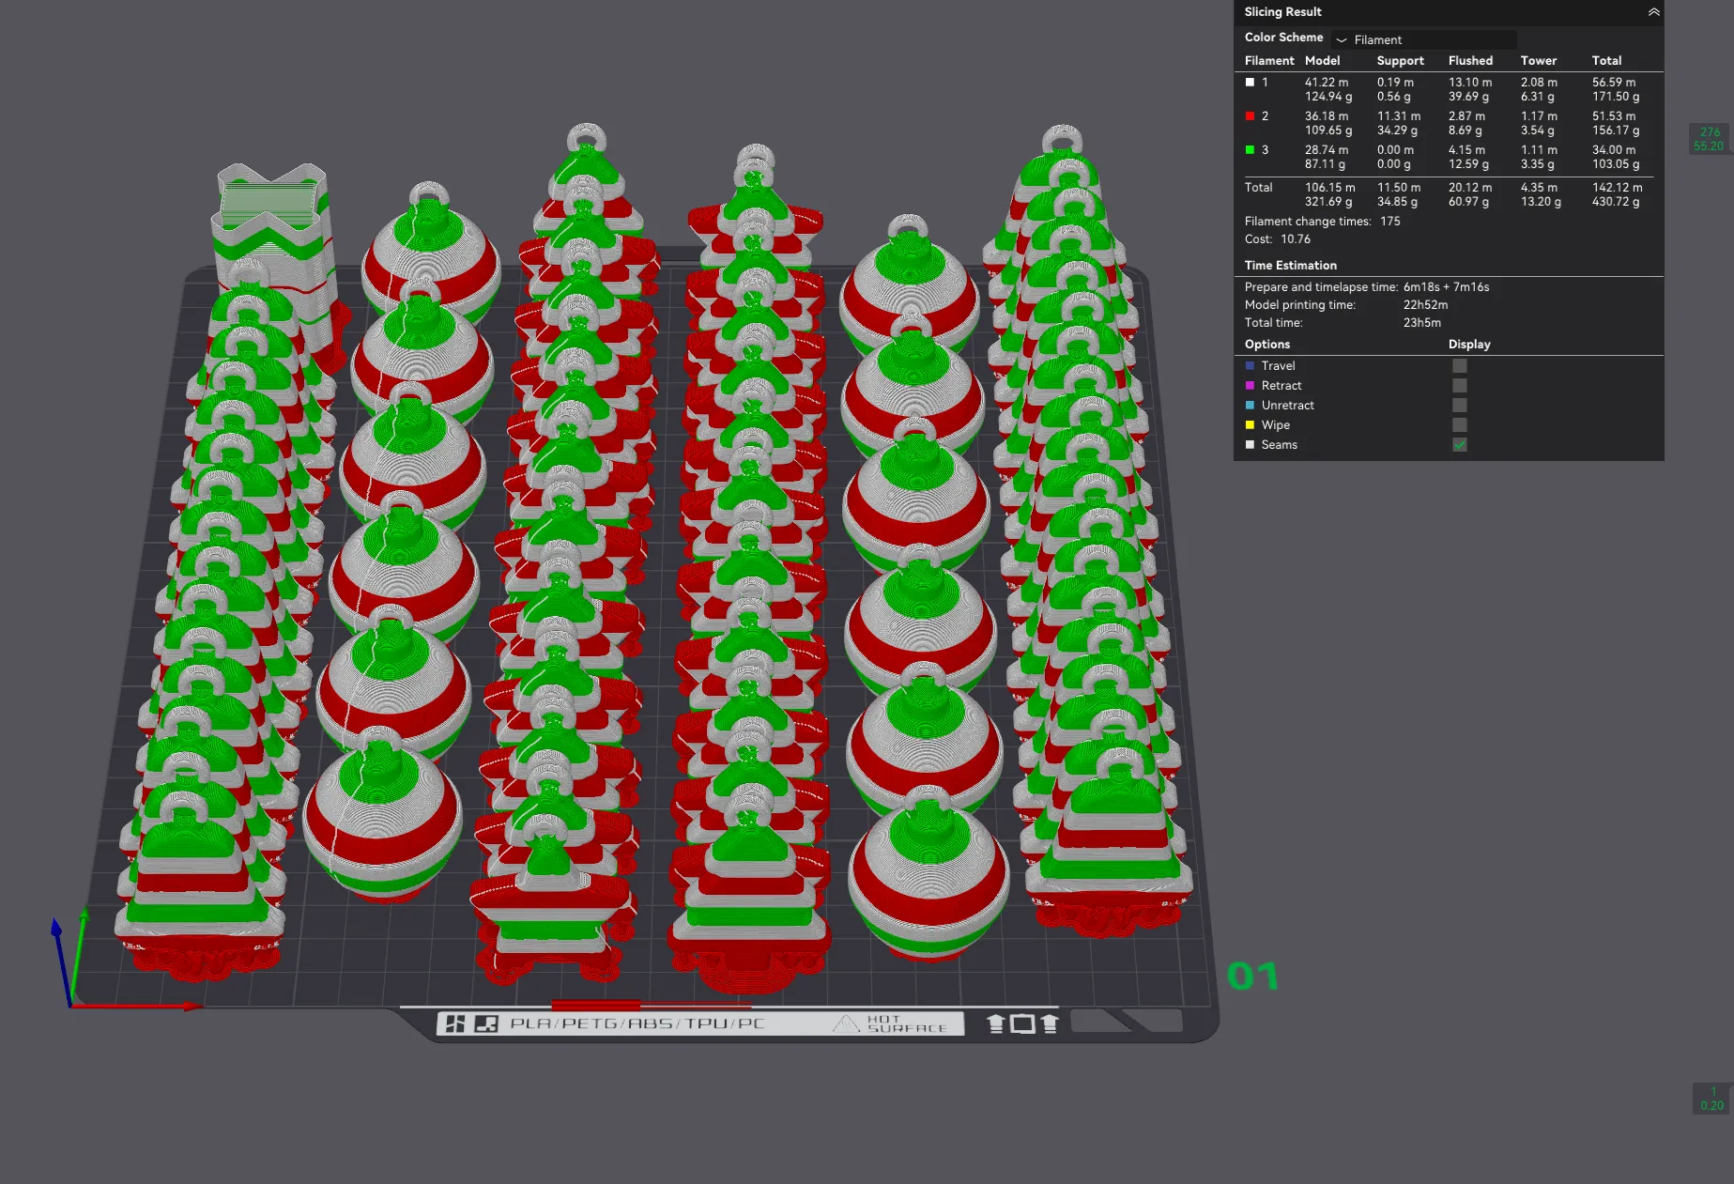The image size is (1734, 1184).
Task: Click the cyan Unretract color icon
Action: click(x=1250, y=406)
